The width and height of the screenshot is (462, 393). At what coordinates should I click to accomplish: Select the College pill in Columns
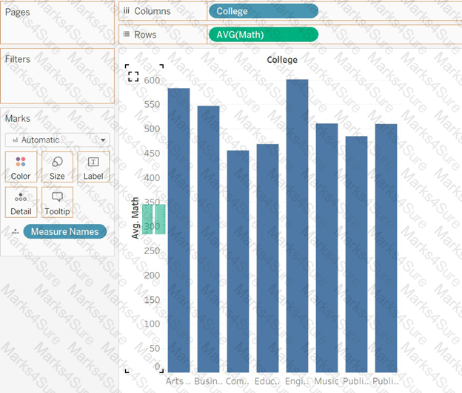click(264, 11)
